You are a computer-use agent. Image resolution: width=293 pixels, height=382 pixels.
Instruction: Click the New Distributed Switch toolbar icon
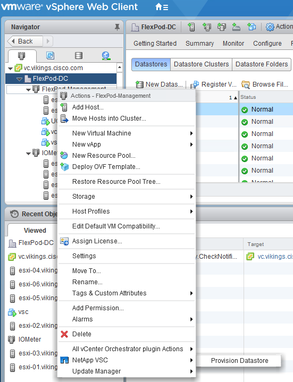click(236, 27)
